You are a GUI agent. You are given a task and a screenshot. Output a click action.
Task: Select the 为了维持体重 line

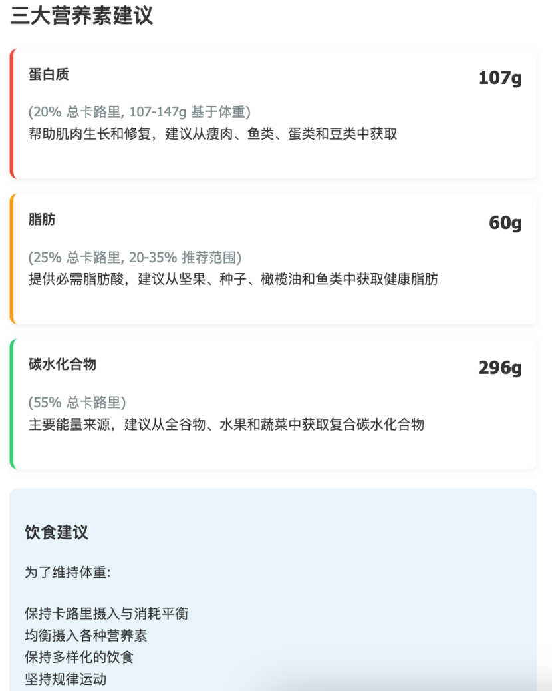coord(68,573)
